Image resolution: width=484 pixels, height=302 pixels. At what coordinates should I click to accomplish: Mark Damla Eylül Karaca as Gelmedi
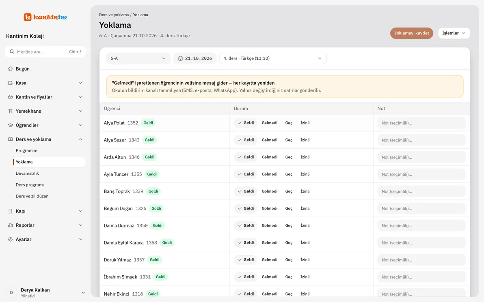coord(270,242)
